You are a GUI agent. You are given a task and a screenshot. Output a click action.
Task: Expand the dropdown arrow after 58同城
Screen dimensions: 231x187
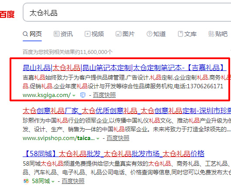pos(53,182)
